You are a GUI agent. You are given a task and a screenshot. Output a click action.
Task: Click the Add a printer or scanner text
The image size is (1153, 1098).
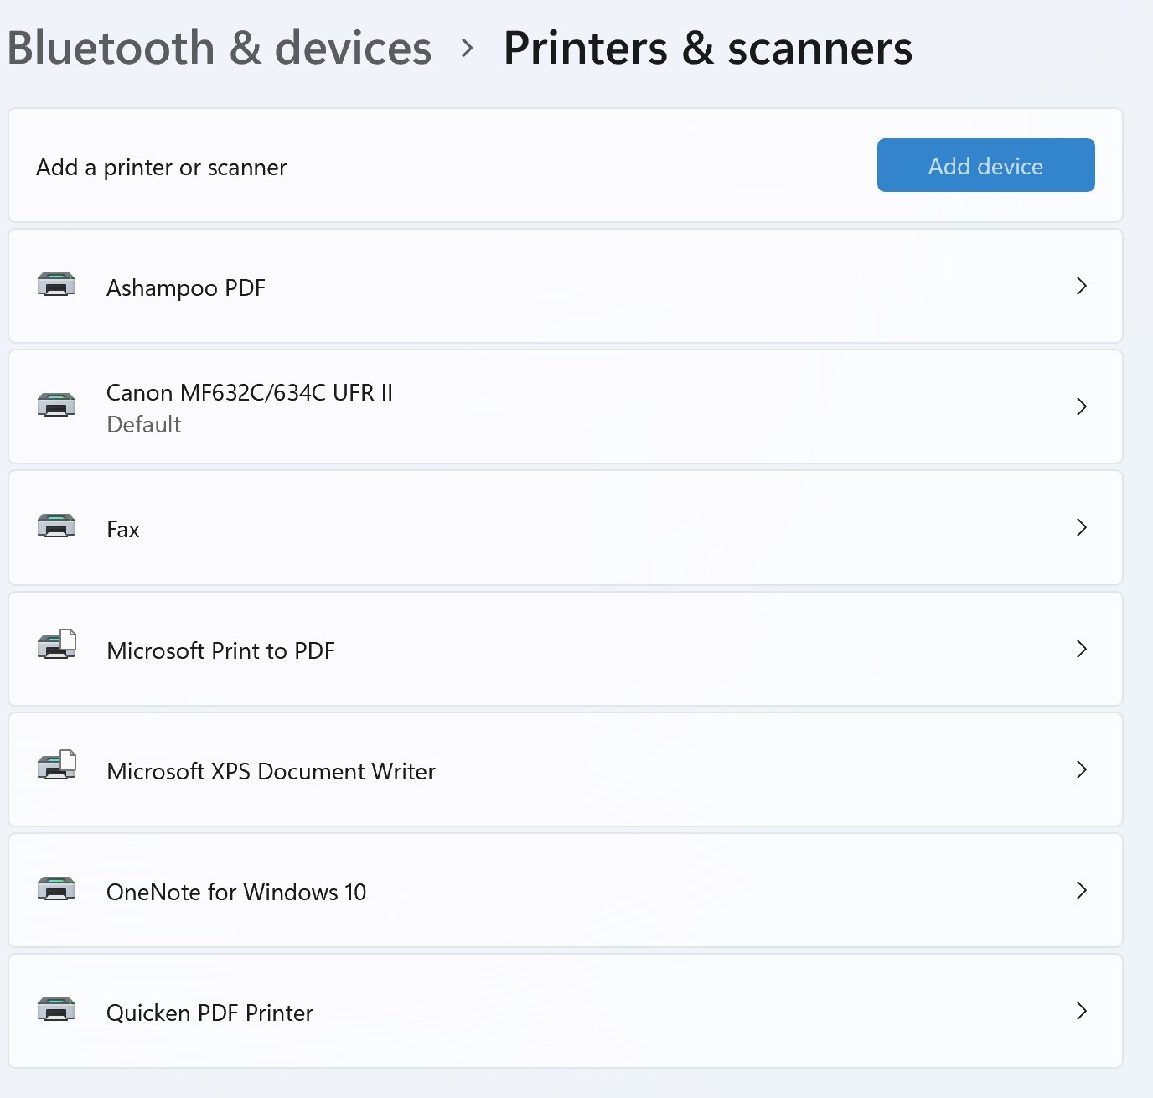tap(162, 168)
